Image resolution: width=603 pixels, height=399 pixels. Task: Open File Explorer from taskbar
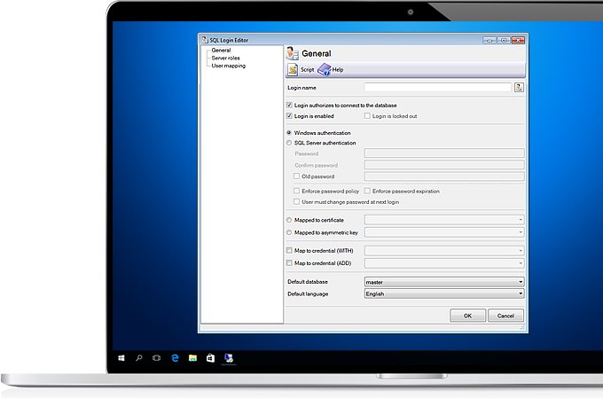pyautogui.click(x=192, y=358)
